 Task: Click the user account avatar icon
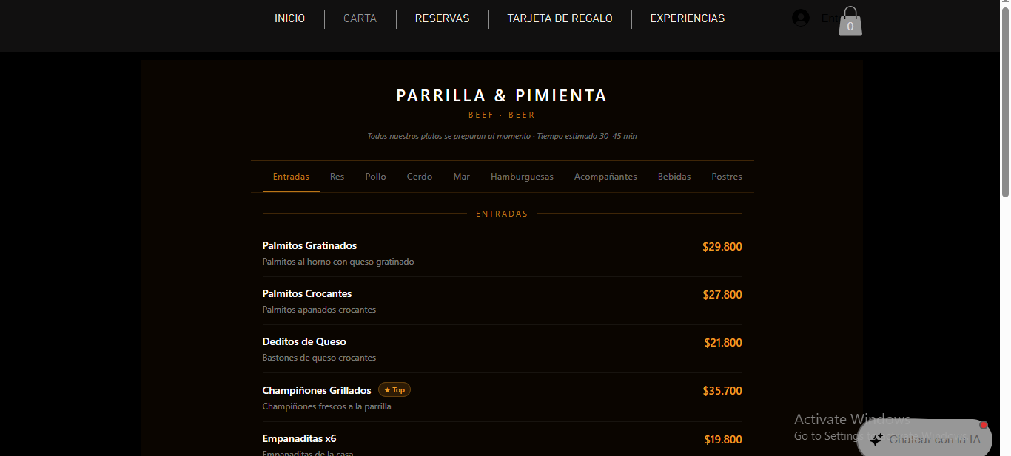tap(801, 18)
